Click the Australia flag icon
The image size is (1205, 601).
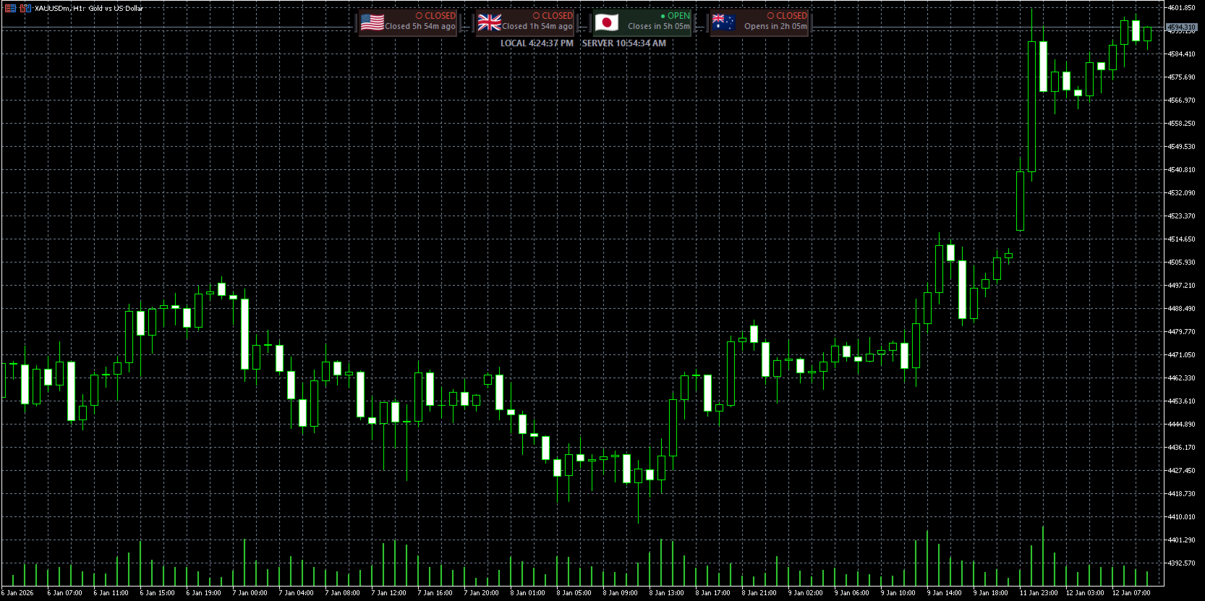724,23
